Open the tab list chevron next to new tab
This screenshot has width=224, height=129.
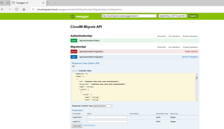tap(55, 3)
